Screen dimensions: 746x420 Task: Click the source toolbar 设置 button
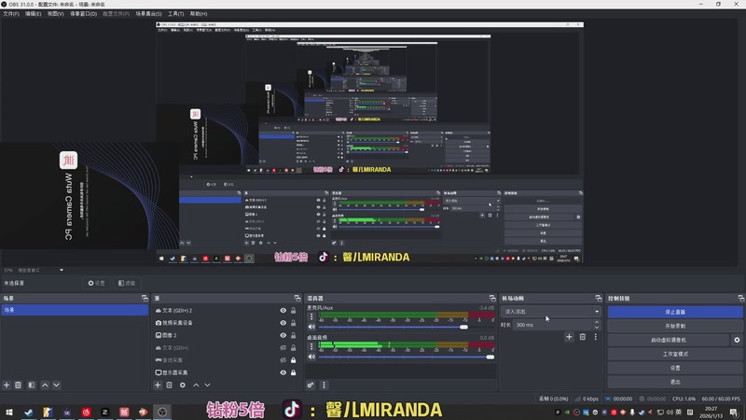pos(97,283)
